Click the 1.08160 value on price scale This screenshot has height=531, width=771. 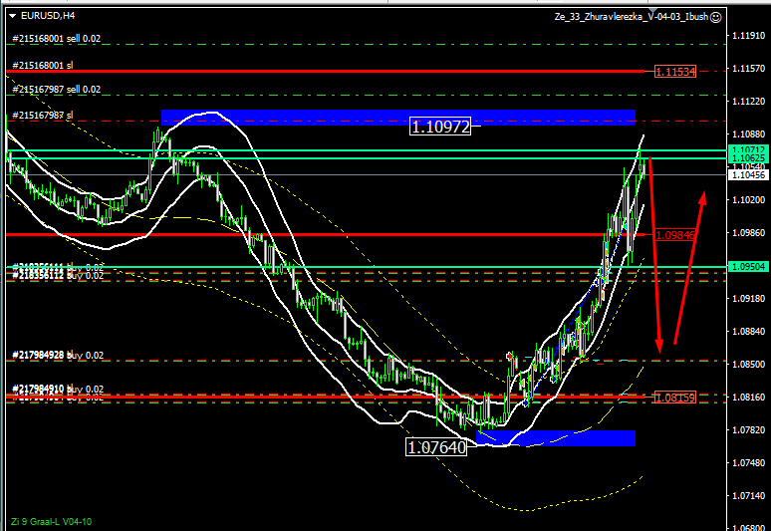point(749,398)
